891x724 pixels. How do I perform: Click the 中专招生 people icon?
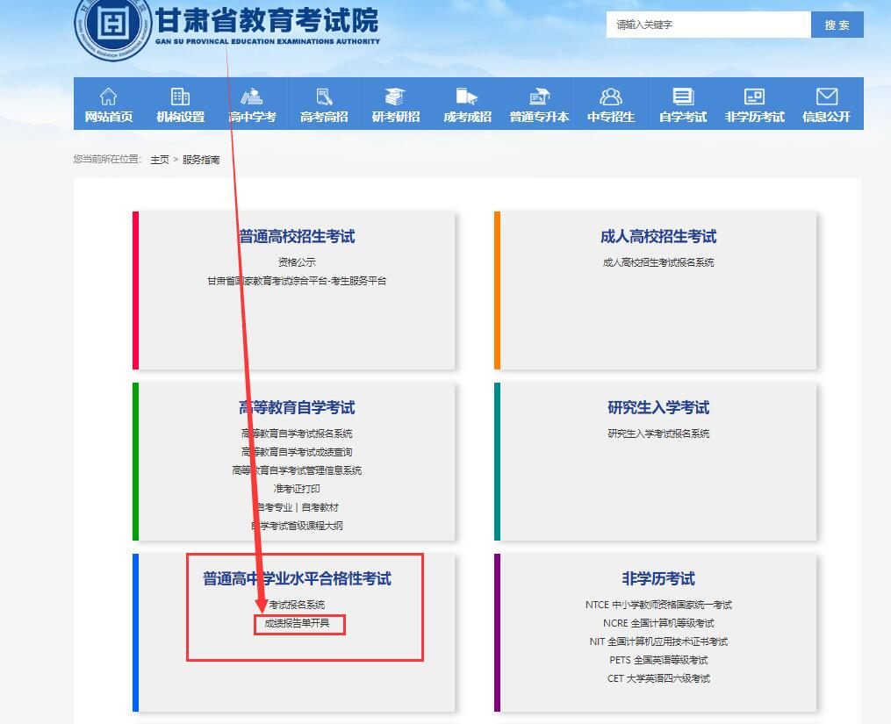pos(611,97)
